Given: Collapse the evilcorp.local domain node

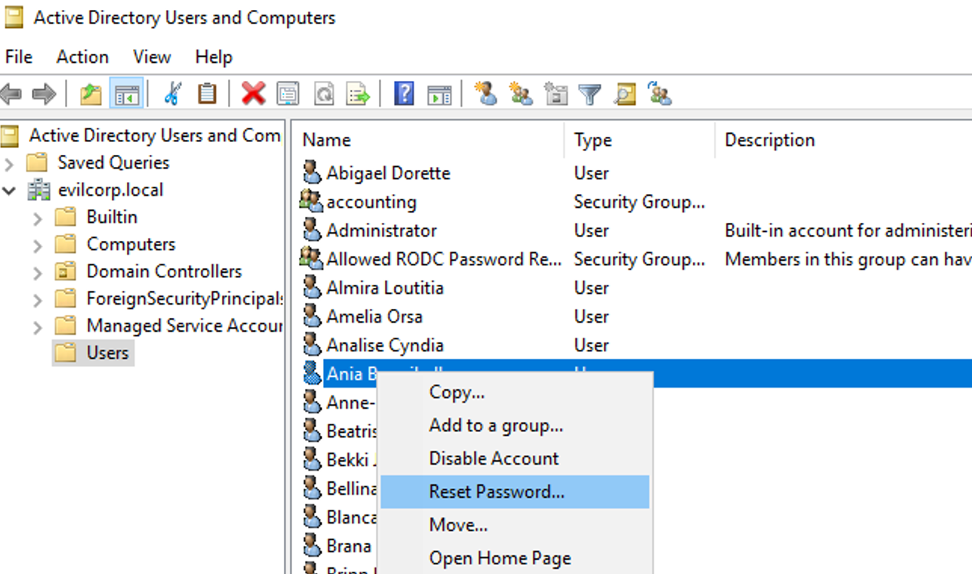Looking at the screenshot, I should pos(9,191).
